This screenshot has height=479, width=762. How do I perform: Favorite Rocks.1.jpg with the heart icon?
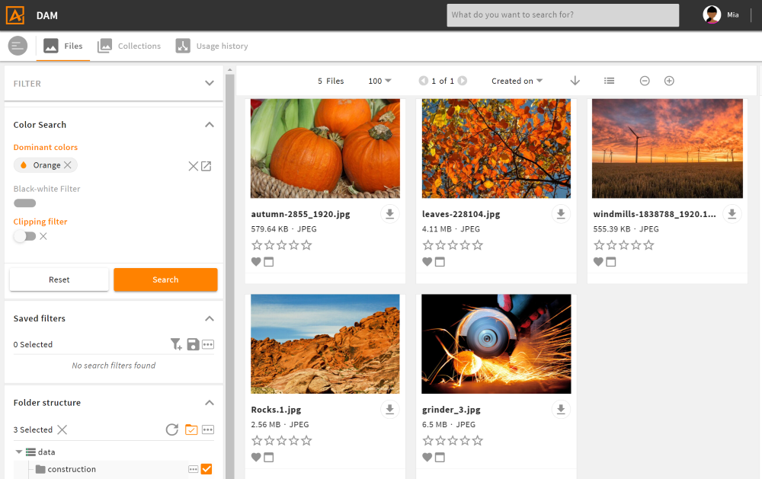[256, 457]
